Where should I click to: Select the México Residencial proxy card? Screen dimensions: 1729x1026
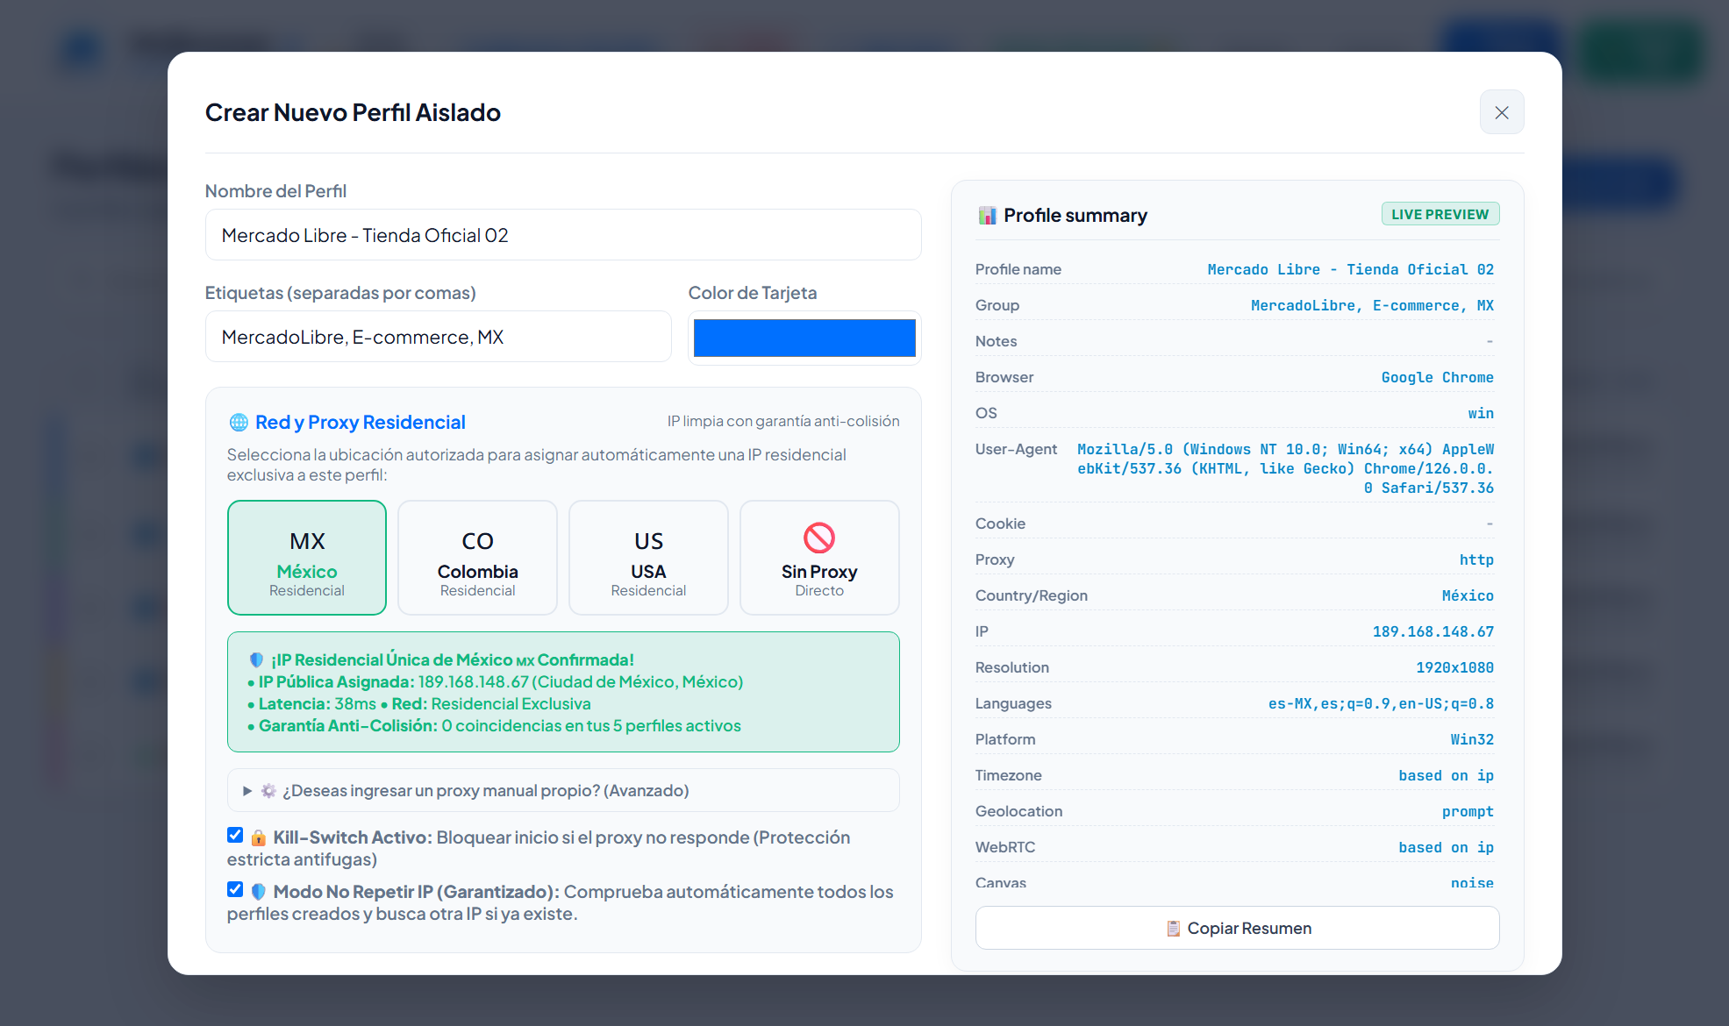click(x=307, y=558)
